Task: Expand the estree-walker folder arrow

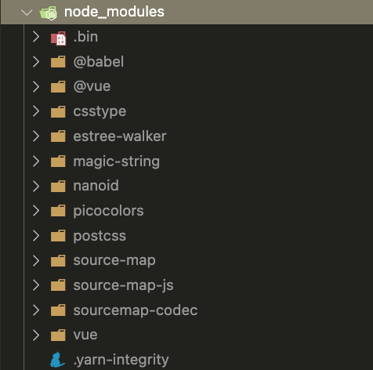Action: click(x=36, y=136)
